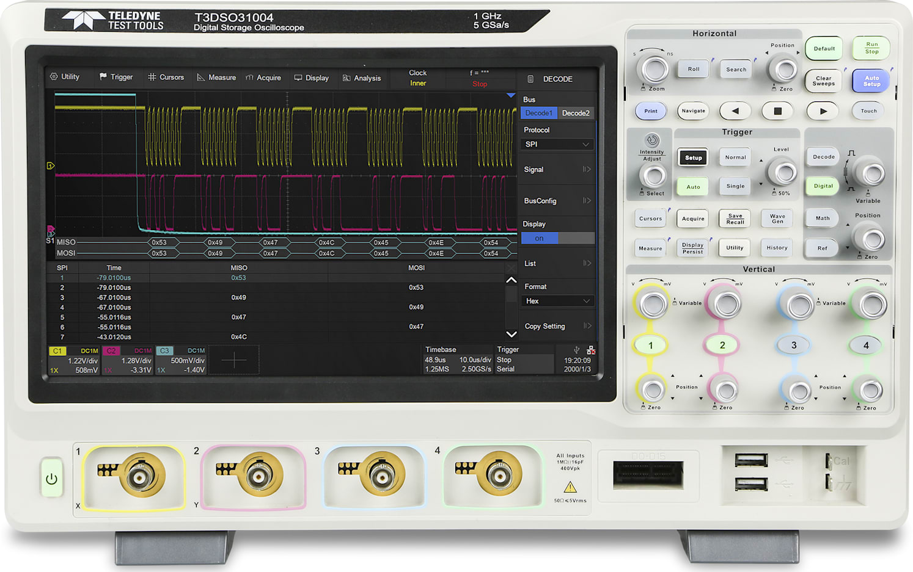The image size is (913, 572).
Task: Toggle the Touch screen button
Action: pyautogui.click(x=868, y=111)
